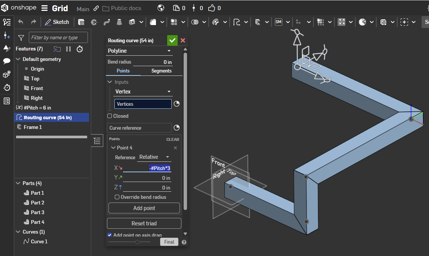Click the filter funnel icon

21,37
